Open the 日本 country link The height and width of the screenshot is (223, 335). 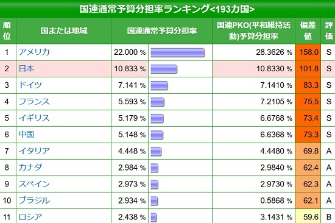pos(26,69)
